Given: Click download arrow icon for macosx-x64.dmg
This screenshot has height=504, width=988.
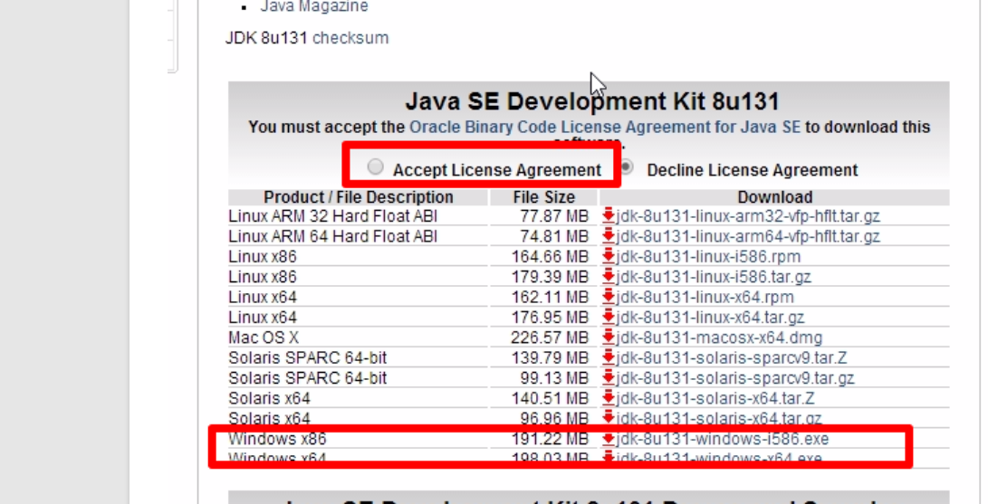Looking at the screenshot, I should 608,337.
